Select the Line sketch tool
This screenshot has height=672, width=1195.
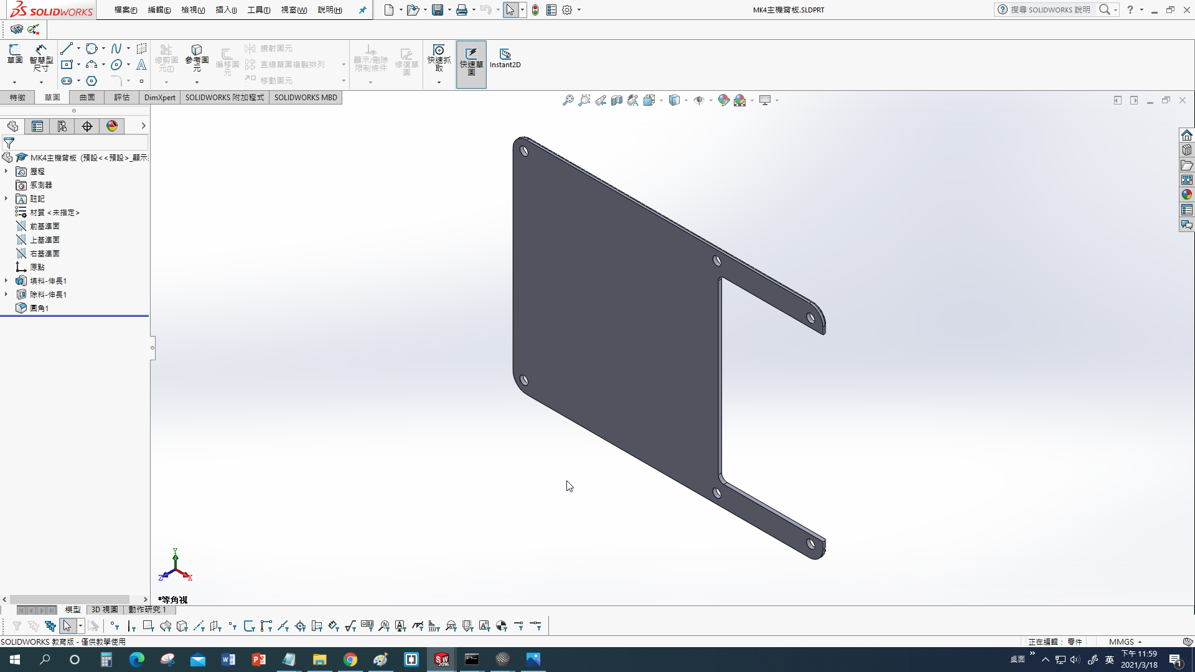(67, 49)
